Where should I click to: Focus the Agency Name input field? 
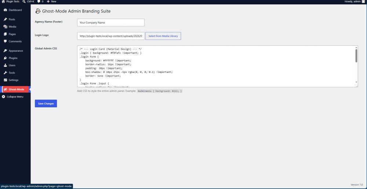(x=111, y=23)
